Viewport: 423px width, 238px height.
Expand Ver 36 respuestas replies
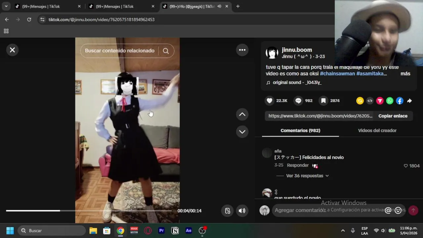[x=307, y=176]
